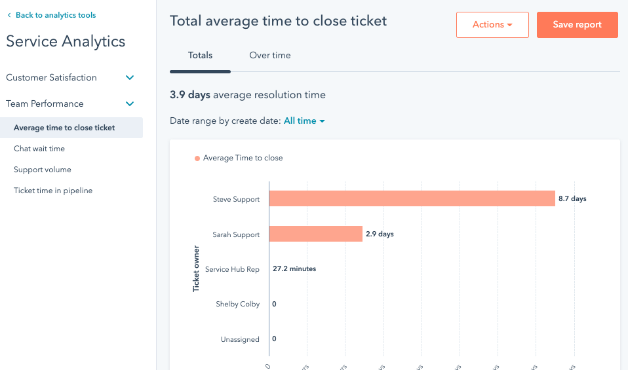Expand the Customer Satisfaction section chevron

[x=130, y=78]
